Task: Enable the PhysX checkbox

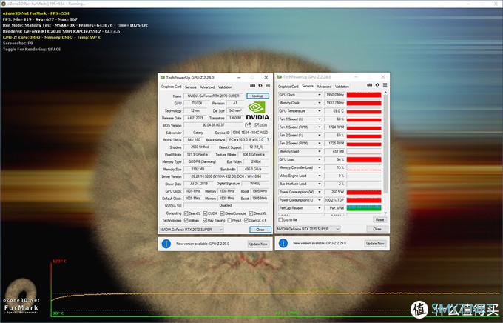Action: coord(229,220)
